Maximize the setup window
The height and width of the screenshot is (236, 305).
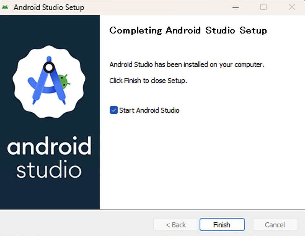(x=263, y=7)
